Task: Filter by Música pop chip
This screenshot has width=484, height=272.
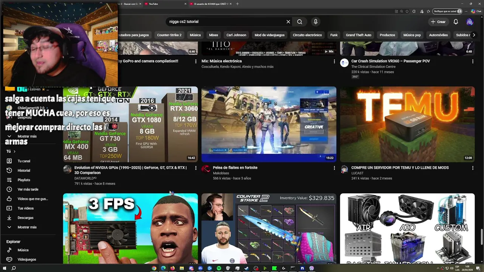Action: pyautogui.click(x=412, y=35)
